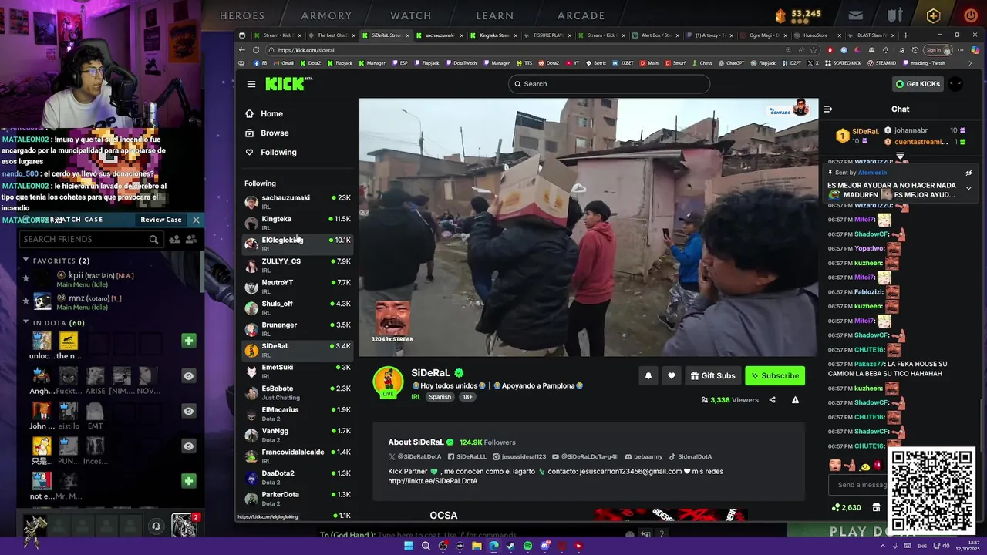Click the Send a message chat field
This screenshot has width=987, height=555.
tap(857, 485)
